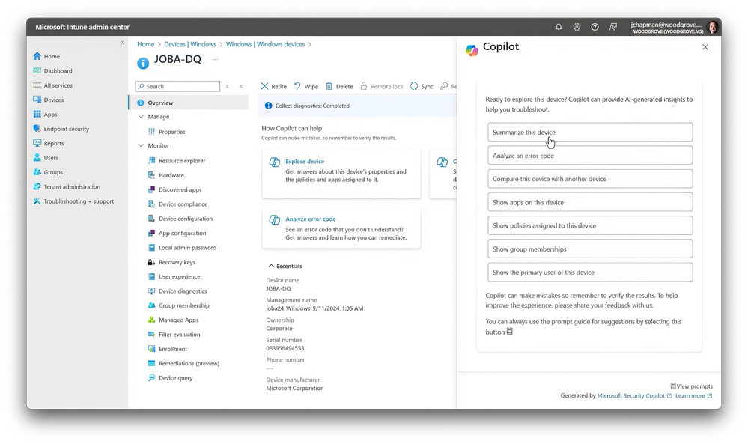Image resolution: width=748 pixels, height=444 pixels.
Task: Open Device diagnostics menu item
Action: [x=183, y=291]
